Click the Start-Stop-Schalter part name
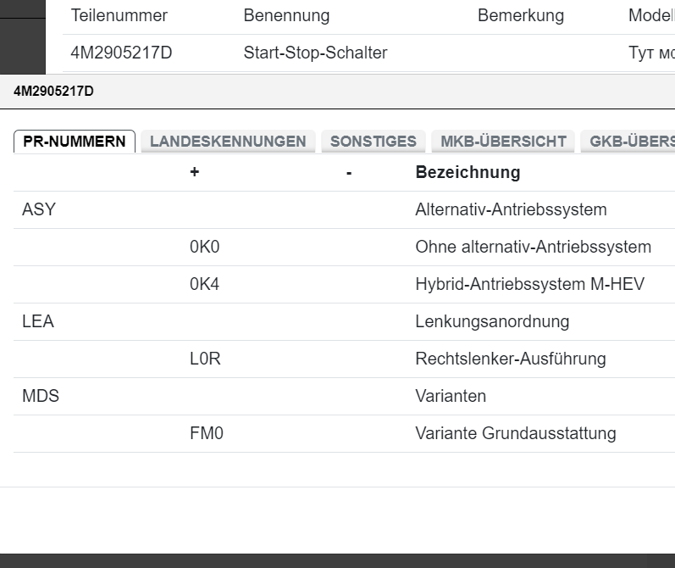 pyautogui.click(x=315, y=53)
